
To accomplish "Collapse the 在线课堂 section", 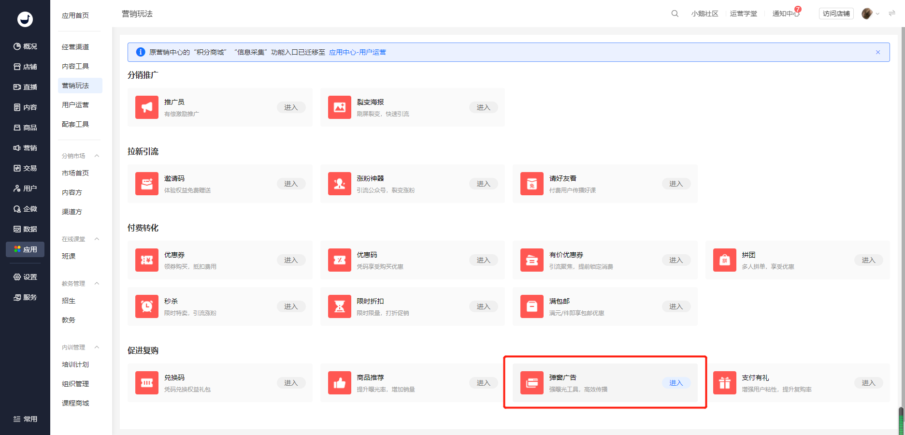I will coord(97,239).
